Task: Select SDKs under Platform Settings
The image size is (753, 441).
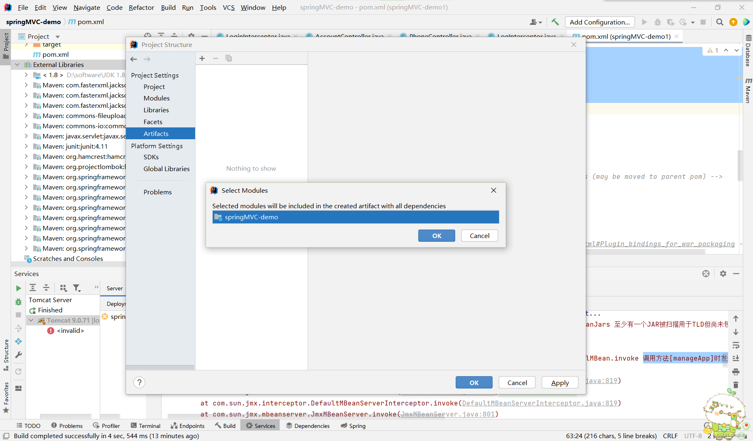Action: tap(151, 157)
